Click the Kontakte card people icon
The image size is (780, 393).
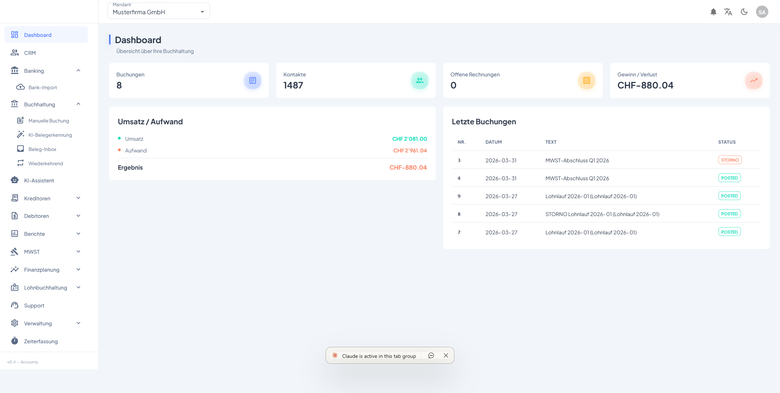(x=419, y=80)
